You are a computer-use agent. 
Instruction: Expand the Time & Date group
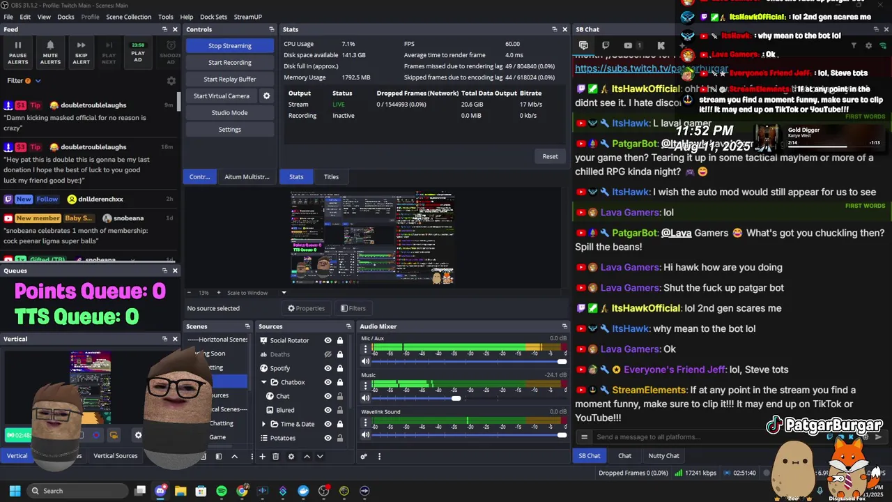pyautogui.click(x=264, y=424)
